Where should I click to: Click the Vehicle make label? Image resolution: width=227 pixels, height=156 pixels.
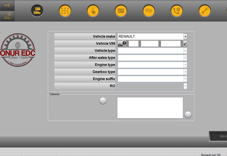pyautogui.click(x=104, y=36)
